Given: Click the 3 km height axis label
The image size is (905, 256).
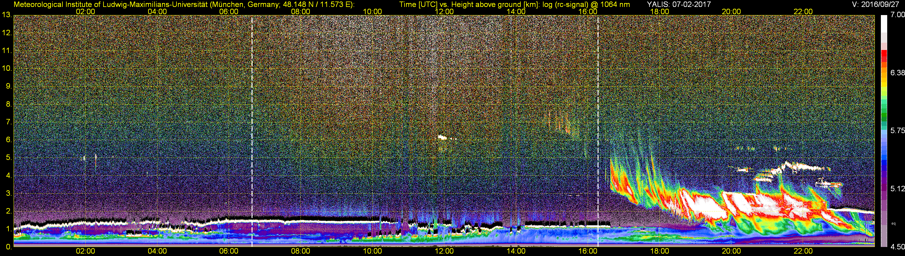Looking at the screenshot, I should pyautogui.click(x=9, y=194).
